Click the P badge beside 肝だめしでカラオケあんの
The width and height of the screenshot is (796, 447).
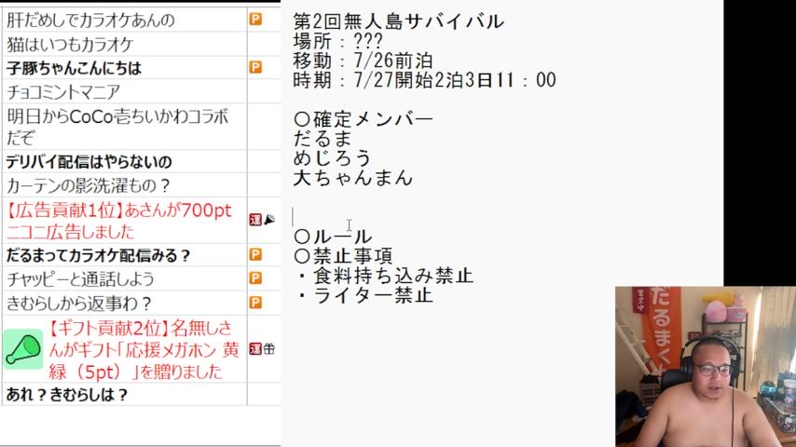pos(255,20)
